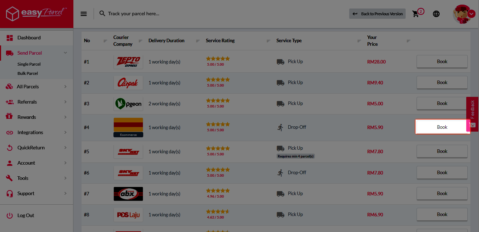479x232 pixels.
Task: Click the globe language icon
Action: pos(436,14)
